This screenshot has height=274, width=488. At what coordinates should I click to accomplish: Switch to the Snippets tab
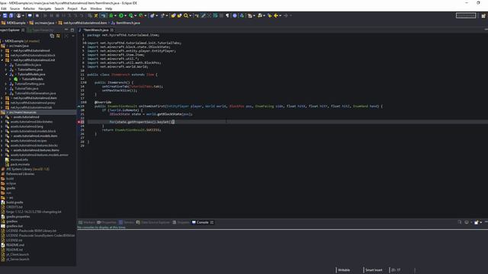click(x=181, y=222)
